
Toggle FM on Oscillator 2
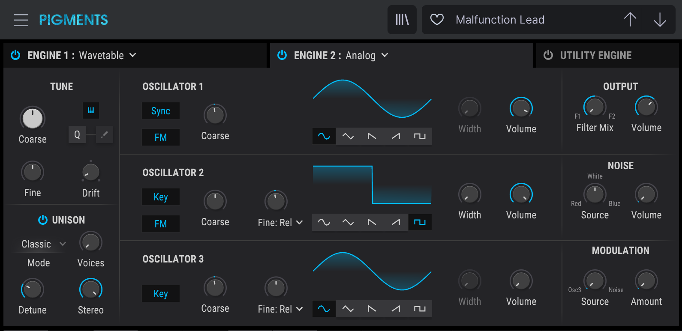click(161, 224)
